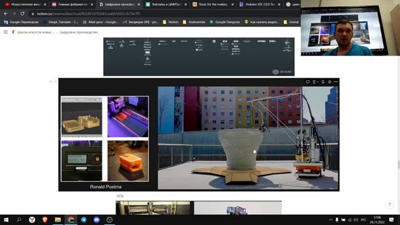Select the 'ЧПУ' heading text
The width and height of the screenshot is (400, 225).
120,196
